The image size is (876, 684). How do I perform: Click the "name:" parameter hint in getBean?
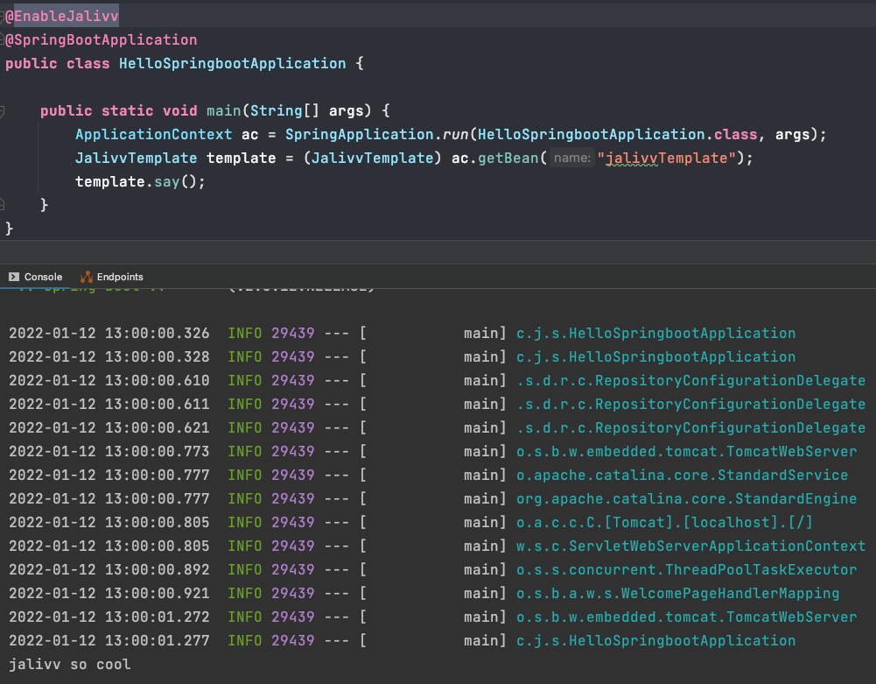click(x=572, y=159)
